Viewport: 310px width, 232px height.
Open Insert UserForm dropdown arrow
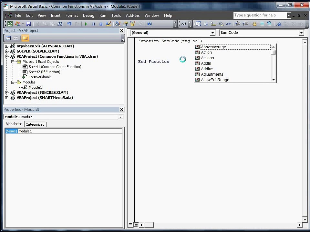tap(23, 24)
